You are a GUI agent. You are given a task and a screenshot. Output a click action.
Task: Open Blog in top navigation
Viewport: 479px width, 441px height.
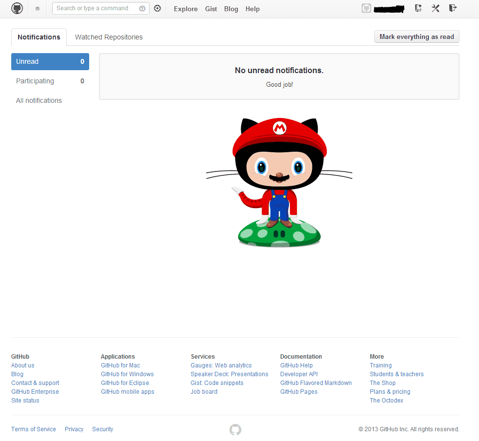pos(231,9)
